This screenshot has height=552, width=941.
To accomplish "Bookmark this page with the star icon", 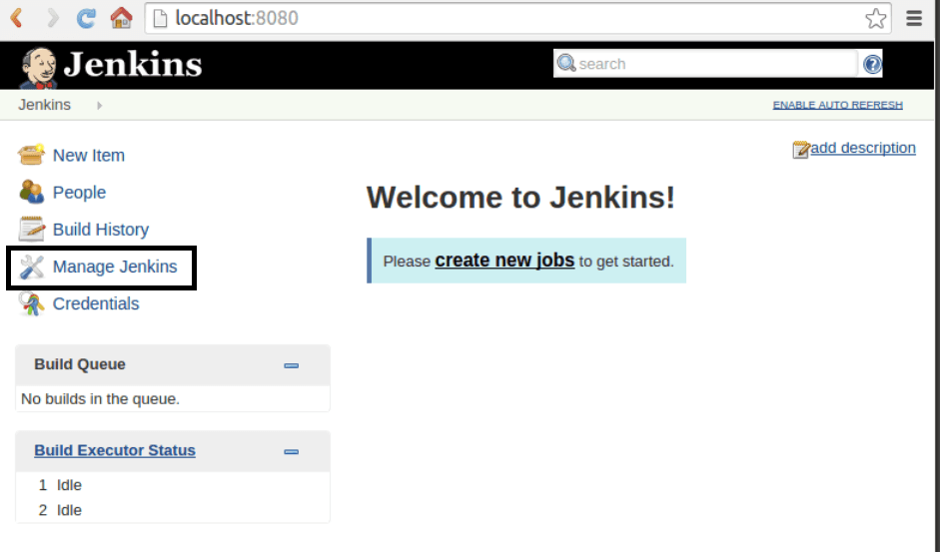I will click(x=876, y=19).
